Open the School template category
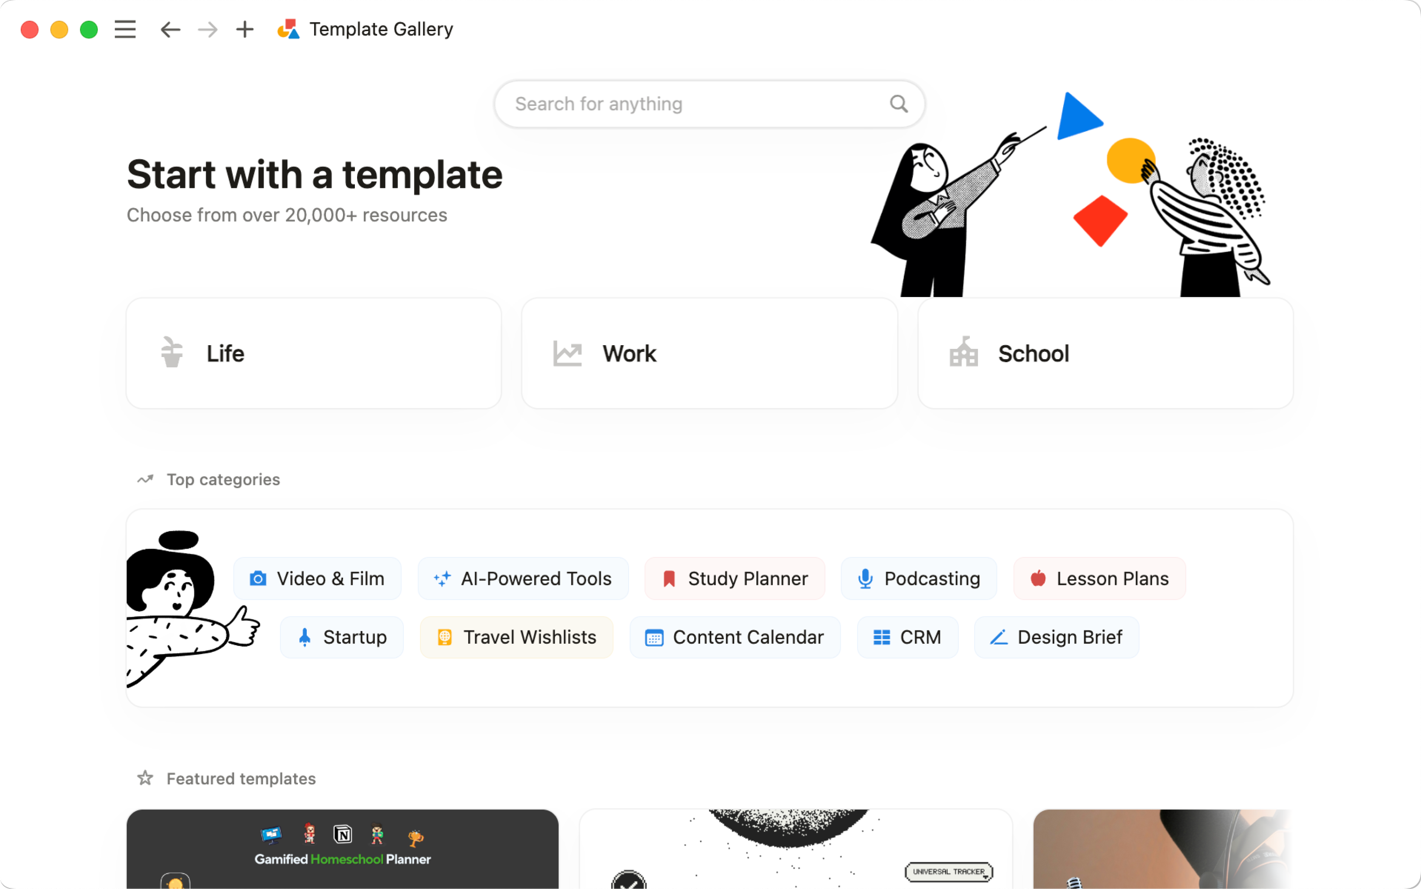Screen dimensions: 1421x889 pos(1105,352)
